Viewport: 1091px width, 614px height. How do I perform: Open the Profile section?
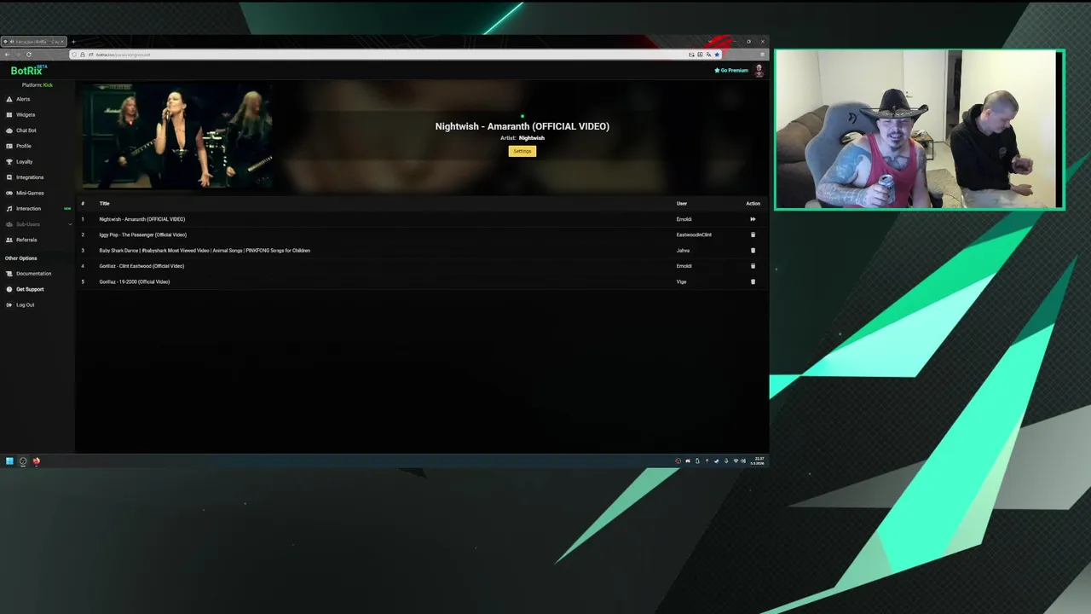[x=23, y=146]
